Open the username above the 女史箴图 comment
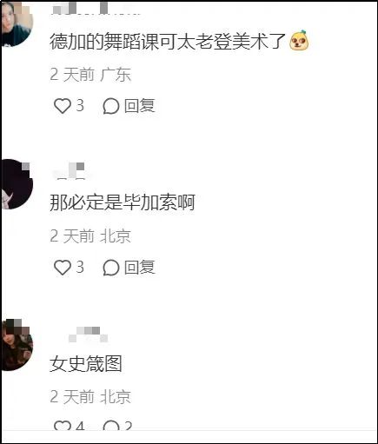378x444 pixels. pos(89,335)
